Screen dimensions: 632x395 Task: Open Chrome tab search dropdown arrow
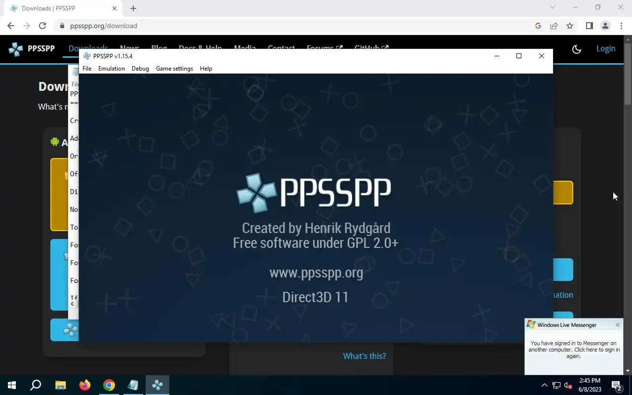pos(553,7)
